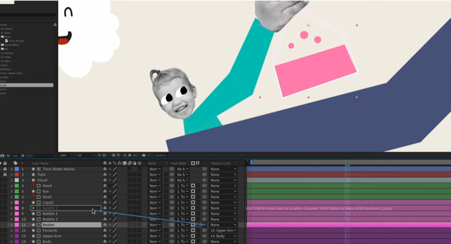Screen dimensions: 451x244
Task: Select the v.4 wav audio file
Action: point(16,41)
